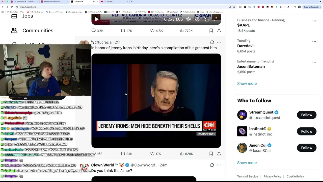Open the more menu on the Clown World tweet

point(219,165)
